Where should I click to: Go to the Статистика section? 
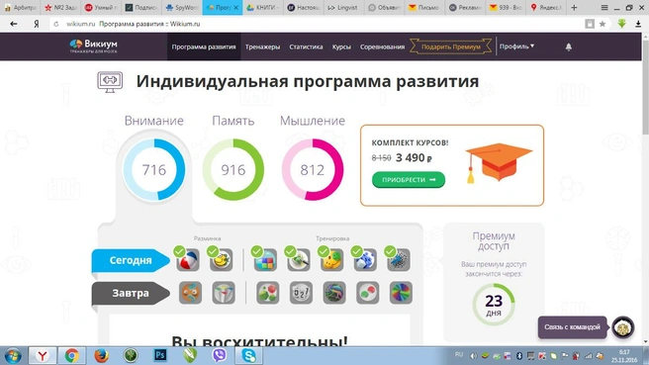click(306, 46)
